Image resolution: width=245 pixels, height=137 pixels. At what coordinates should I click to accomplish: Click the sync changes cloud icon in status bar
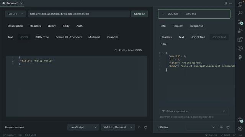(20, 135)
